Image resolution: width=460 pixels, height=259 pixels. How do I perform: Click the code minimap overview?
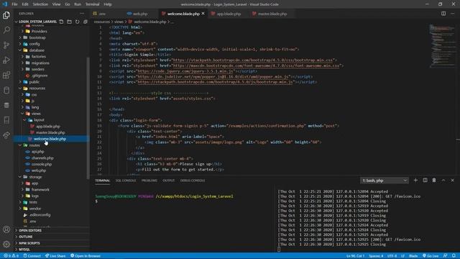pos(442,45)
